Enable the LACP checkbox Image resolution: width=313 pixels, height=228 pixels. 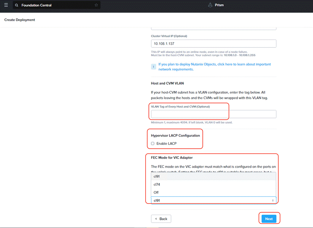153,143
